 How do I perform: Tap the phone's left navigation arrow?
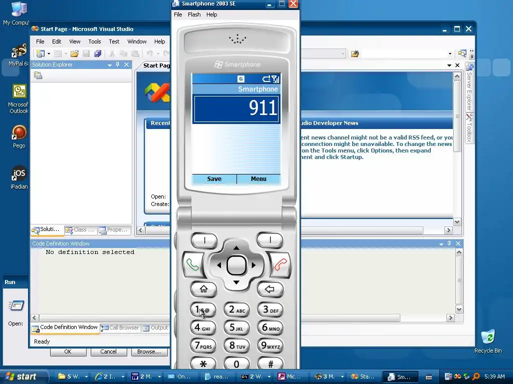coord(219,265)
